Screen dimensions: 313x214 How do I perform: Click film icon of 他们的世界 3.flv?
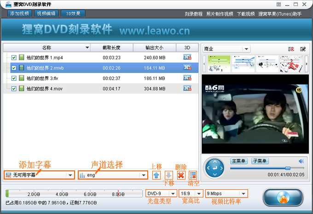tap(21, 78)
